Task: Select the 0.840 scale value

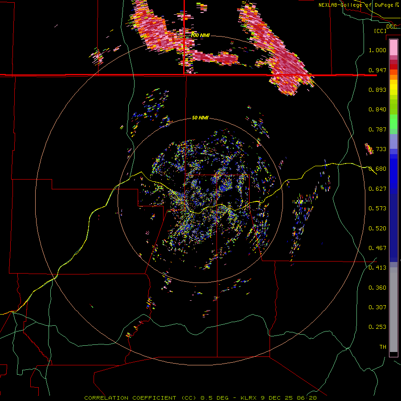Action: [x=377, y=110]
